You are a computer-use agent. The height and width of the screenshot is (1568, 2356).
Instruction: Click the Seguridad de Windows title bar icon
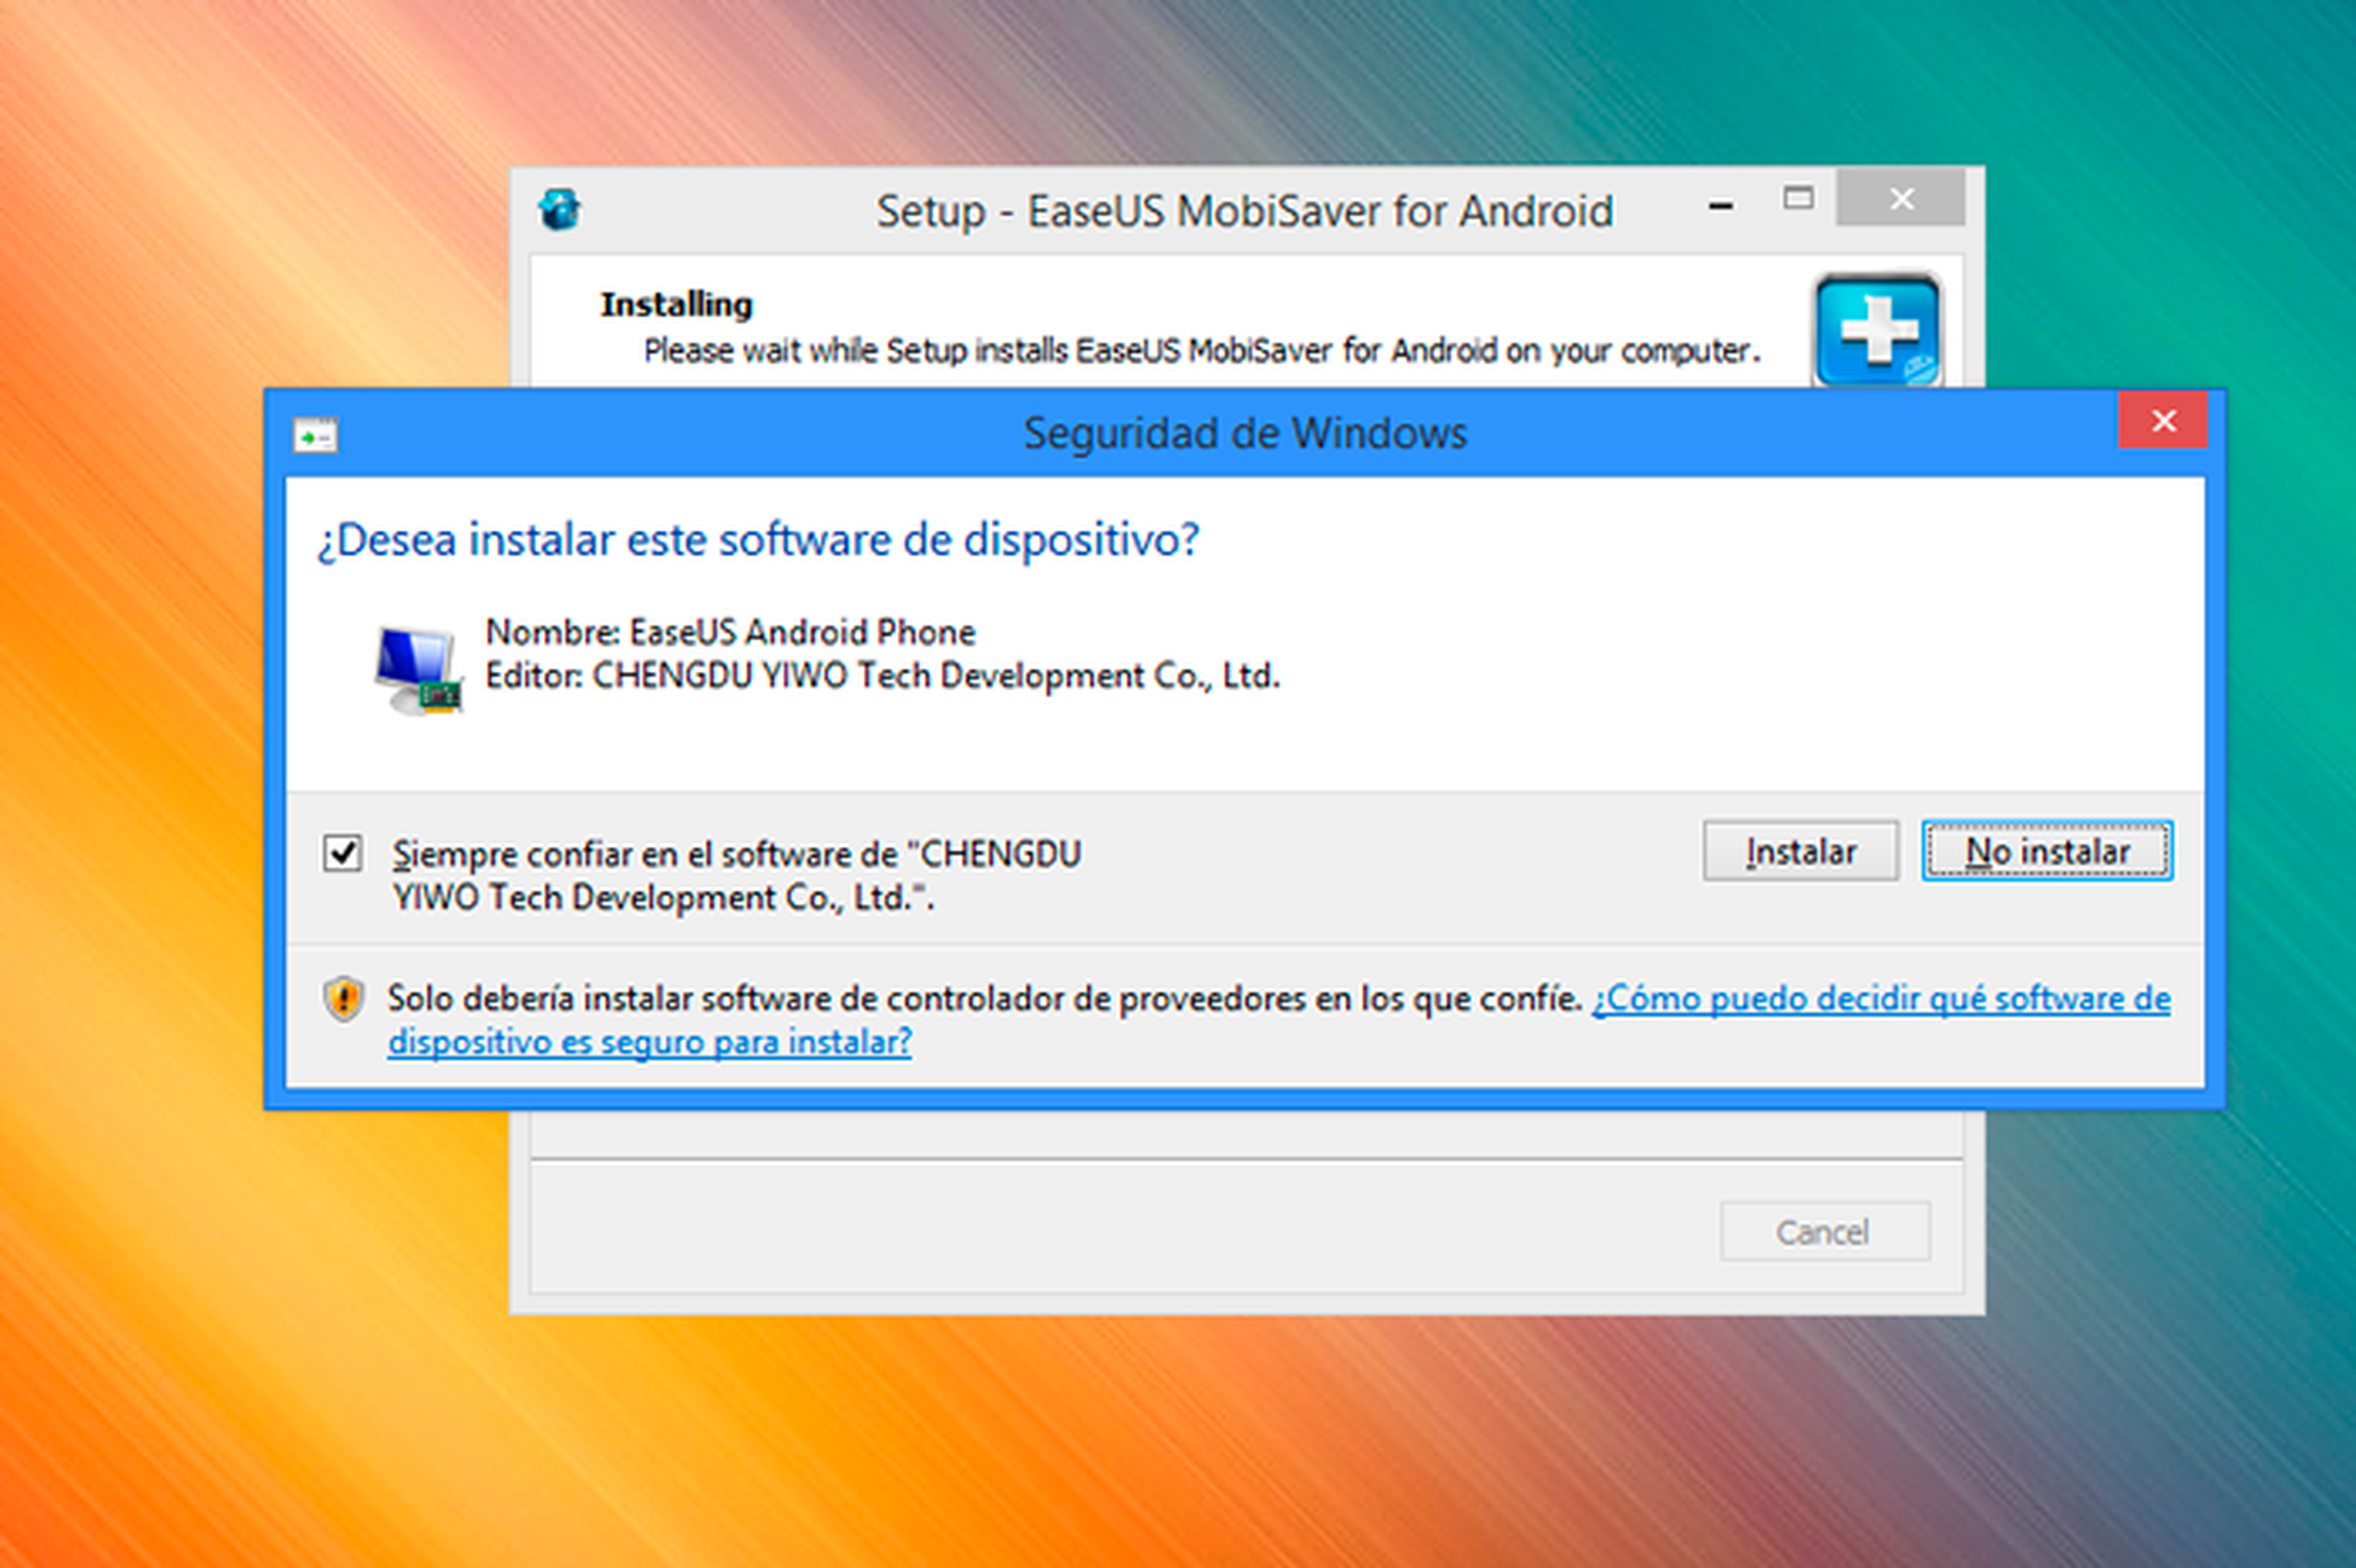[x=315, y=435]
